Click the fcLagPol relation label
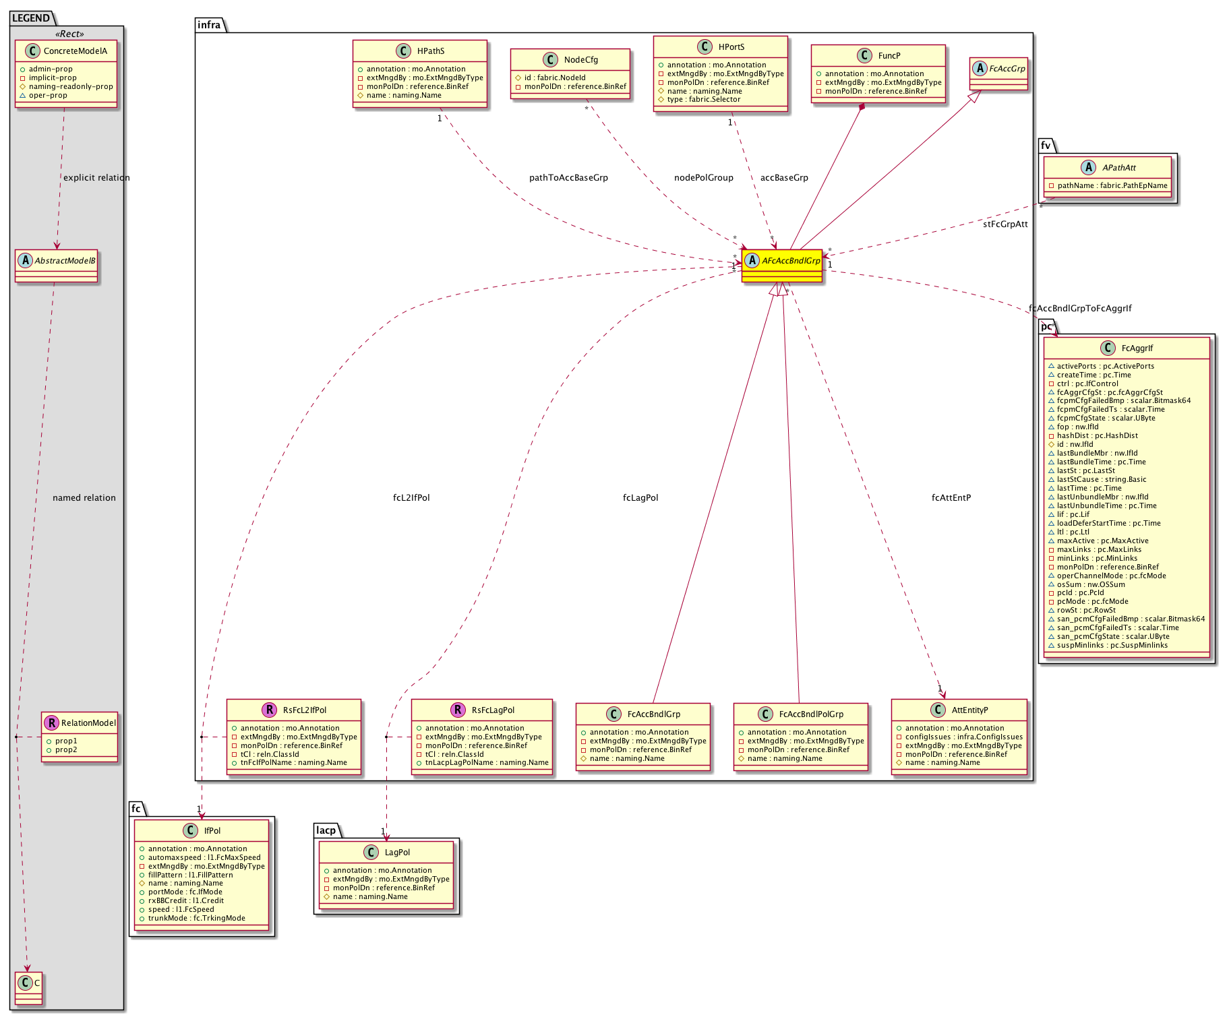This screenshot has width=1229, height=1017. click(640, 498)
